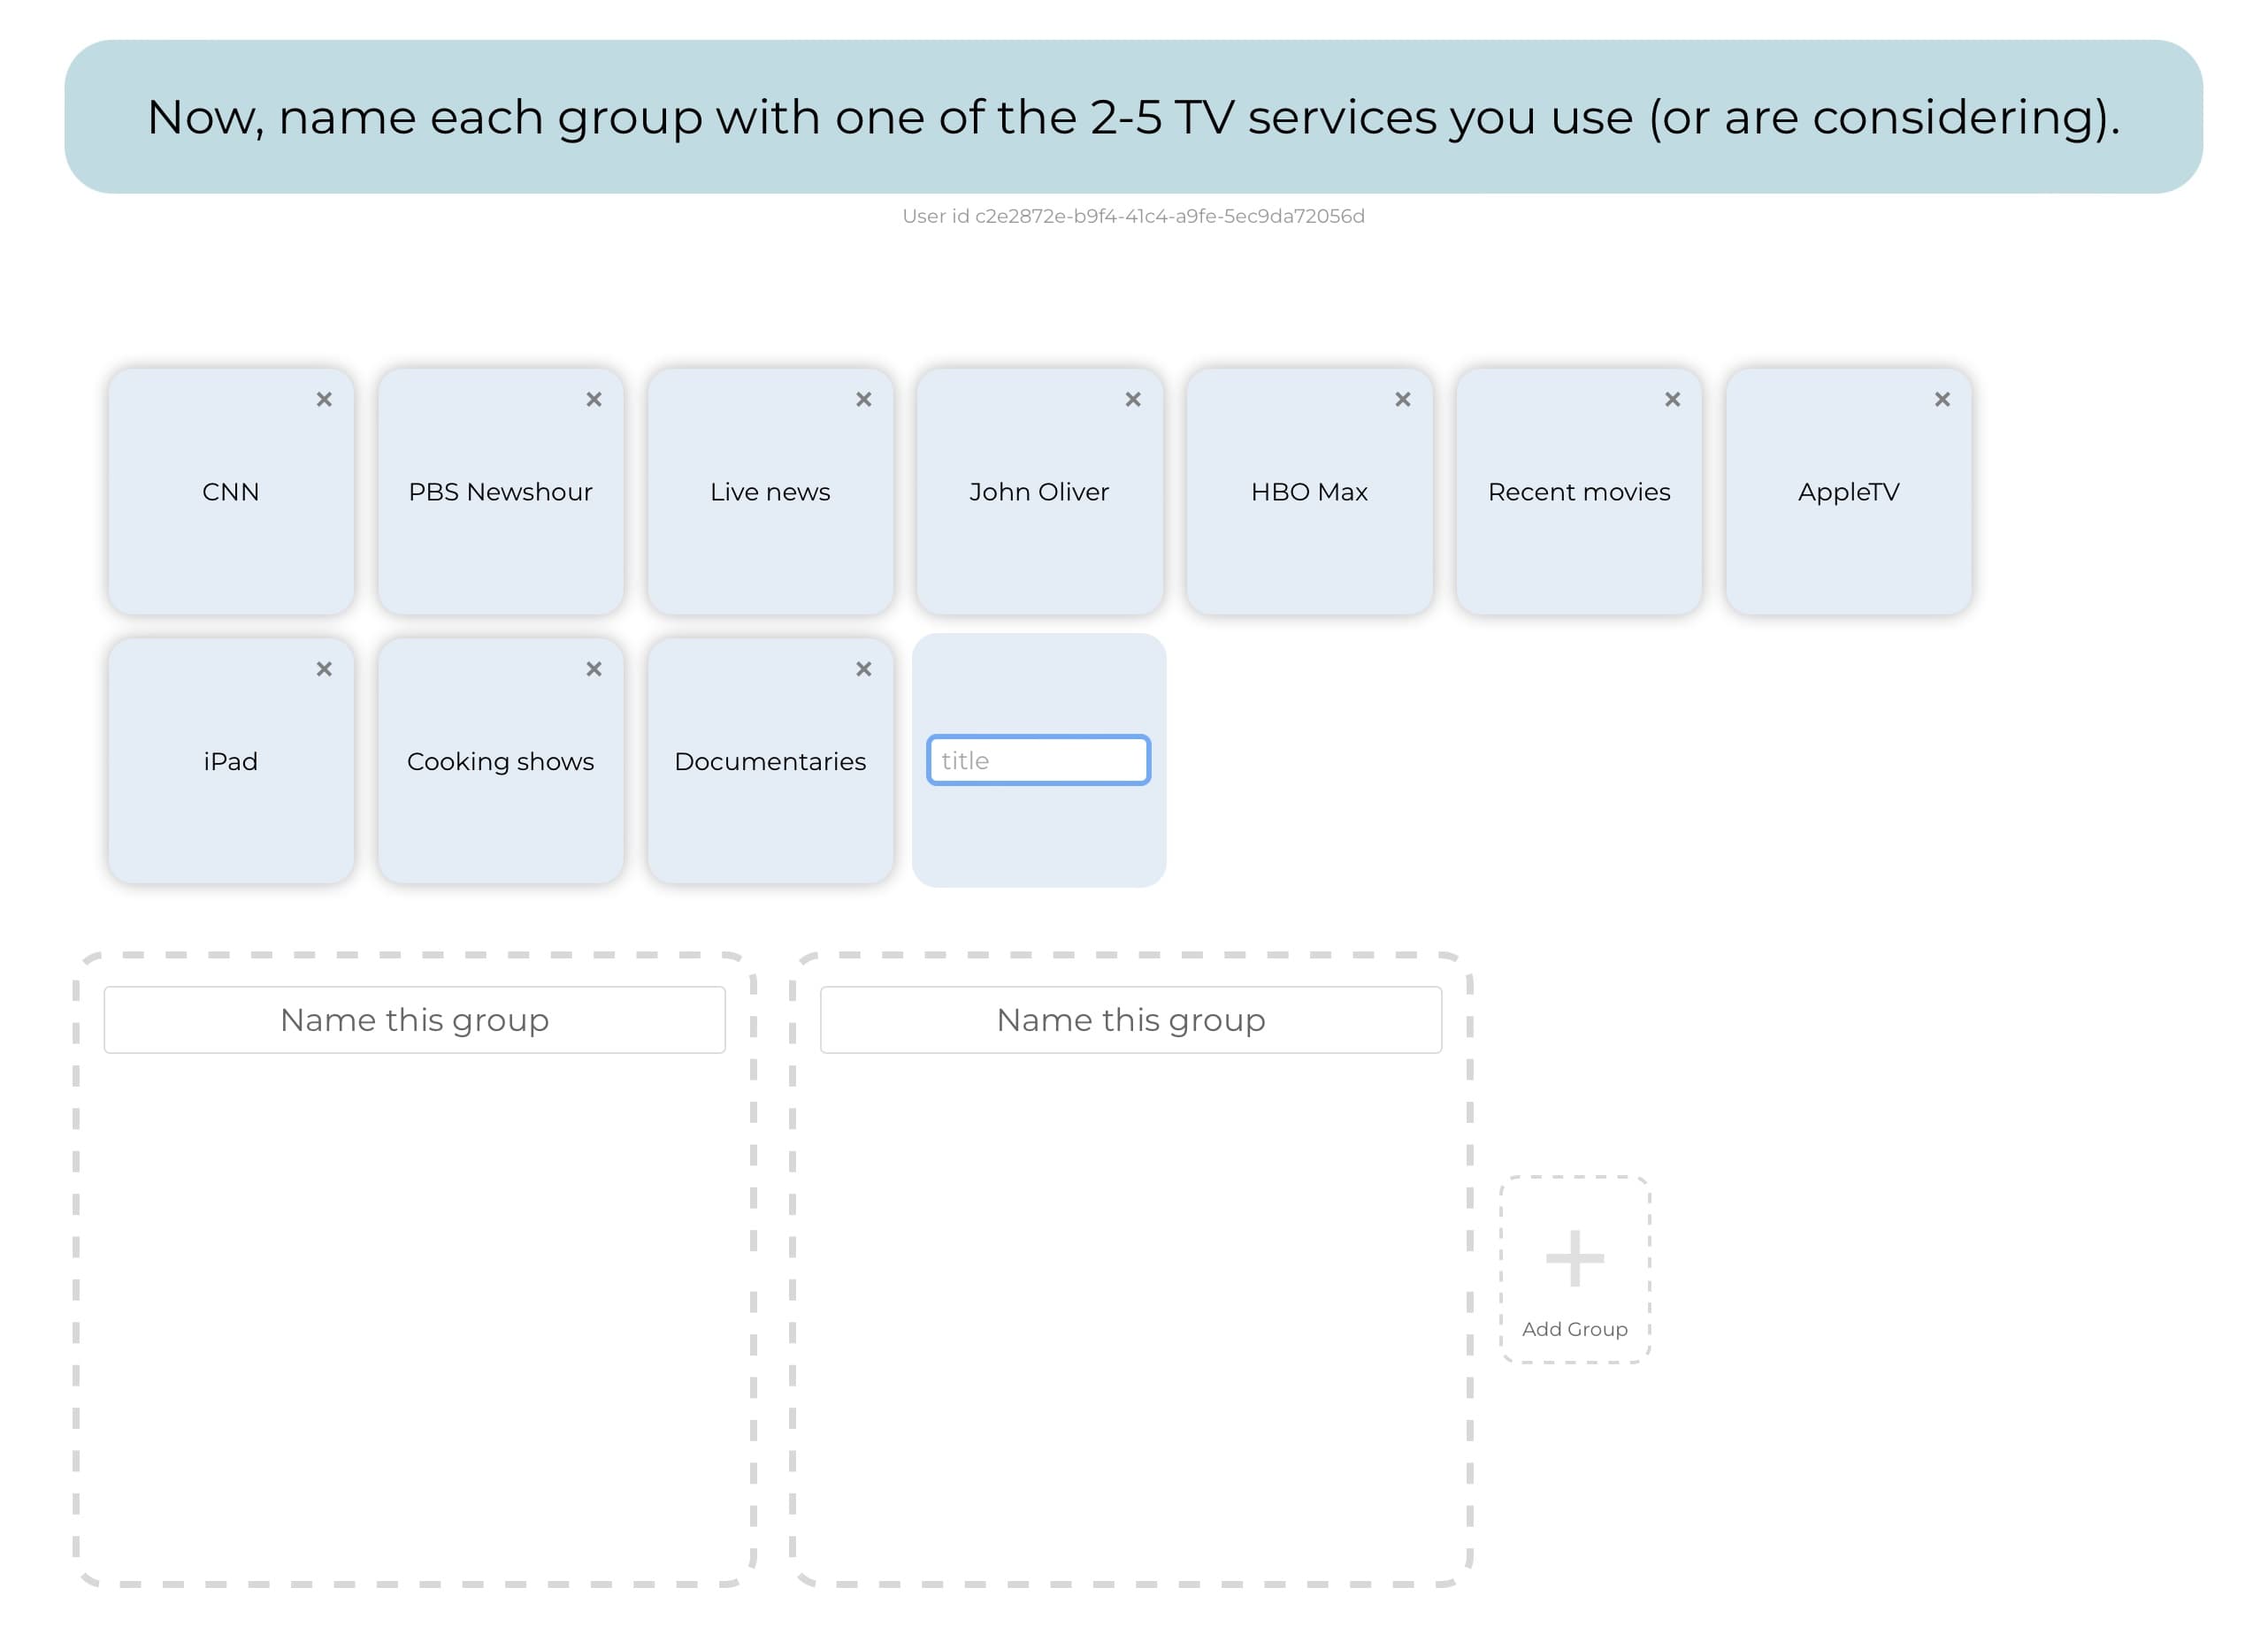
Task: Click the title input on the untitled card
Action: (x=1040, y=760)
